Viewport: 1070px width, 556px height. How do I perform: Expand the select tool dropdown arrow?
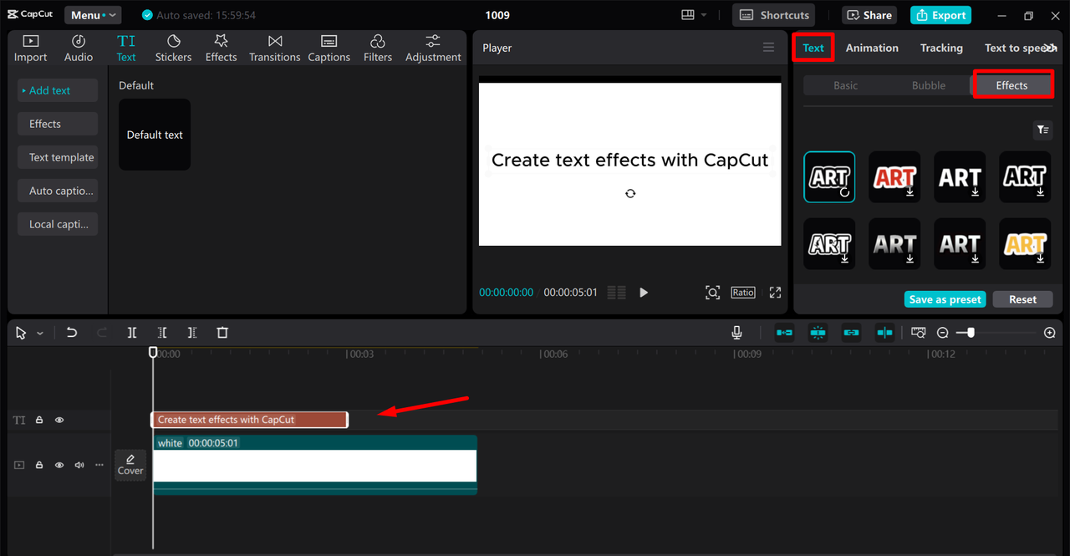tap(39, 334)
